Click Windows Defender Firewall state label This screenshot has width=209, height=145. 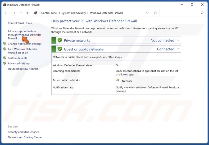pyautogui.click(x=72, y=65)
